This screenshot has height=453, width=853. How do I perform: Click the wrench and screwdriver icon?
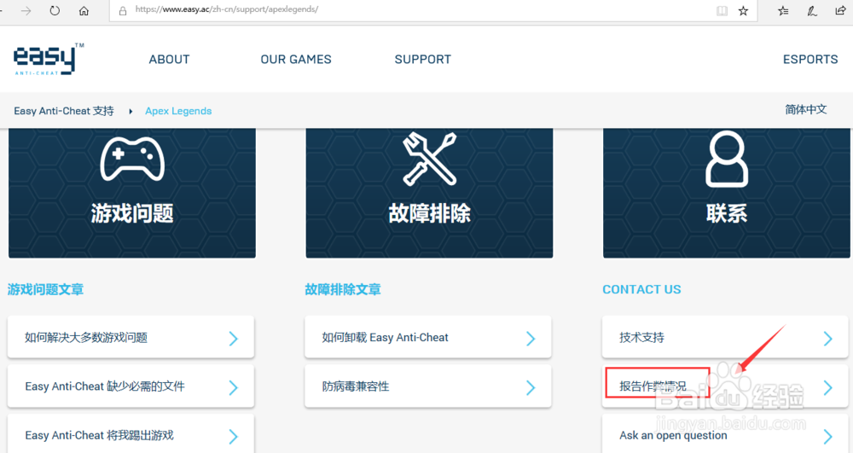point(429,158)
